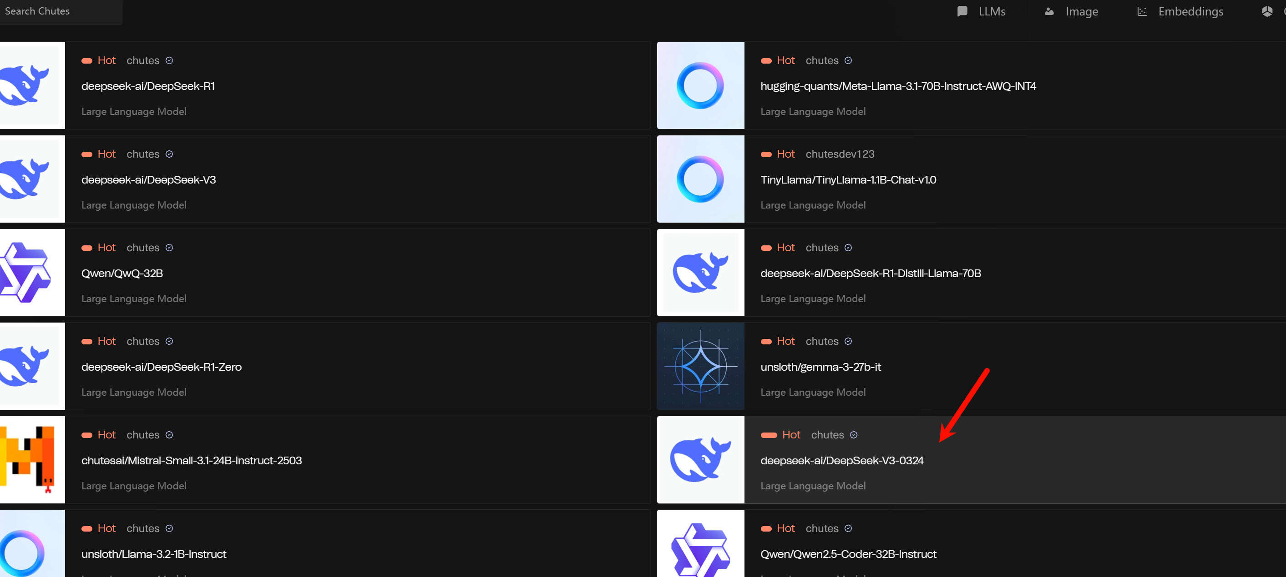Open chutesai/Mistral-Small-3.1-24B-Instruct-2503 model
This screenshot has width=1286, height=577.
tap(191, 461)
